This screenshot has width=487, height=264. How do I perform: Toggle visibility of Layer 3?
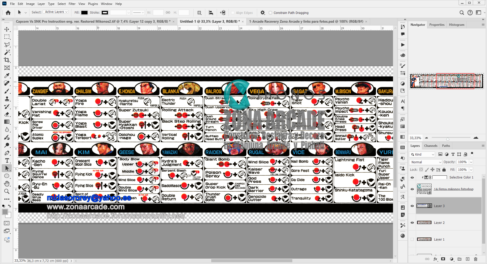[412, 206]
